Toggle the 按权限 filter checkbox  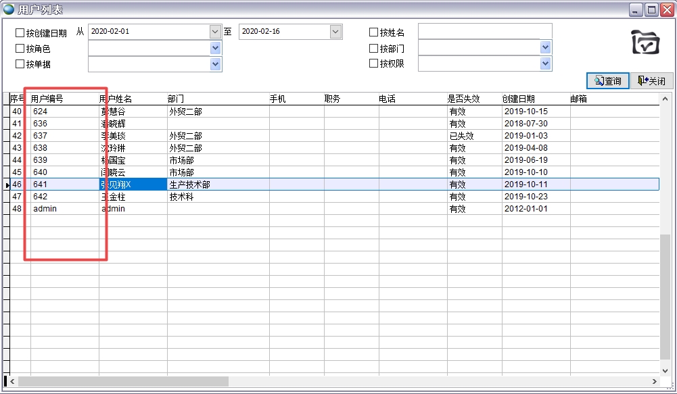[373, 64]
